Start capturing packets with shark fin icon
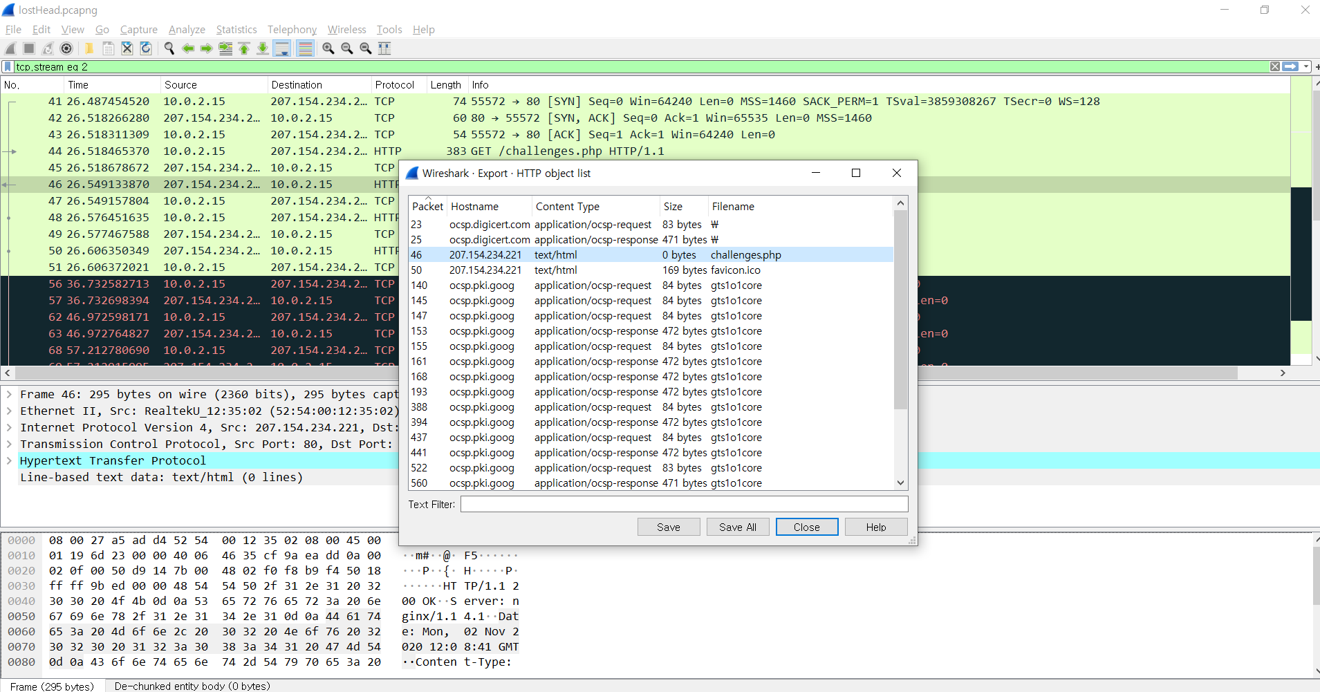 coord(10,48)
